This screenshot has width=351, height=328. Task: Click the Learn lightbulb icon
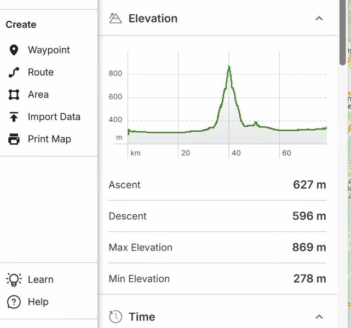click(14, 279)
